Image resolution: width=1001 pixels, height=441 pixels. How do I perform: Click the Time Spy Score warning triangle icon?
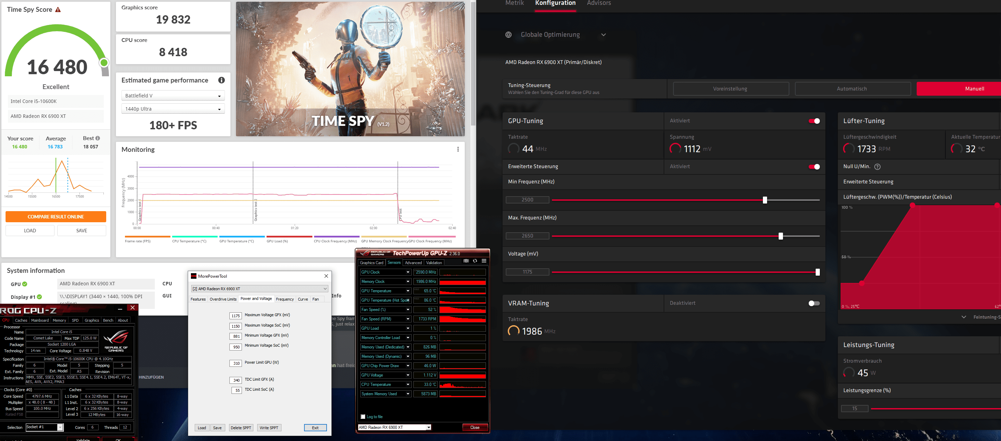point(58,10)
